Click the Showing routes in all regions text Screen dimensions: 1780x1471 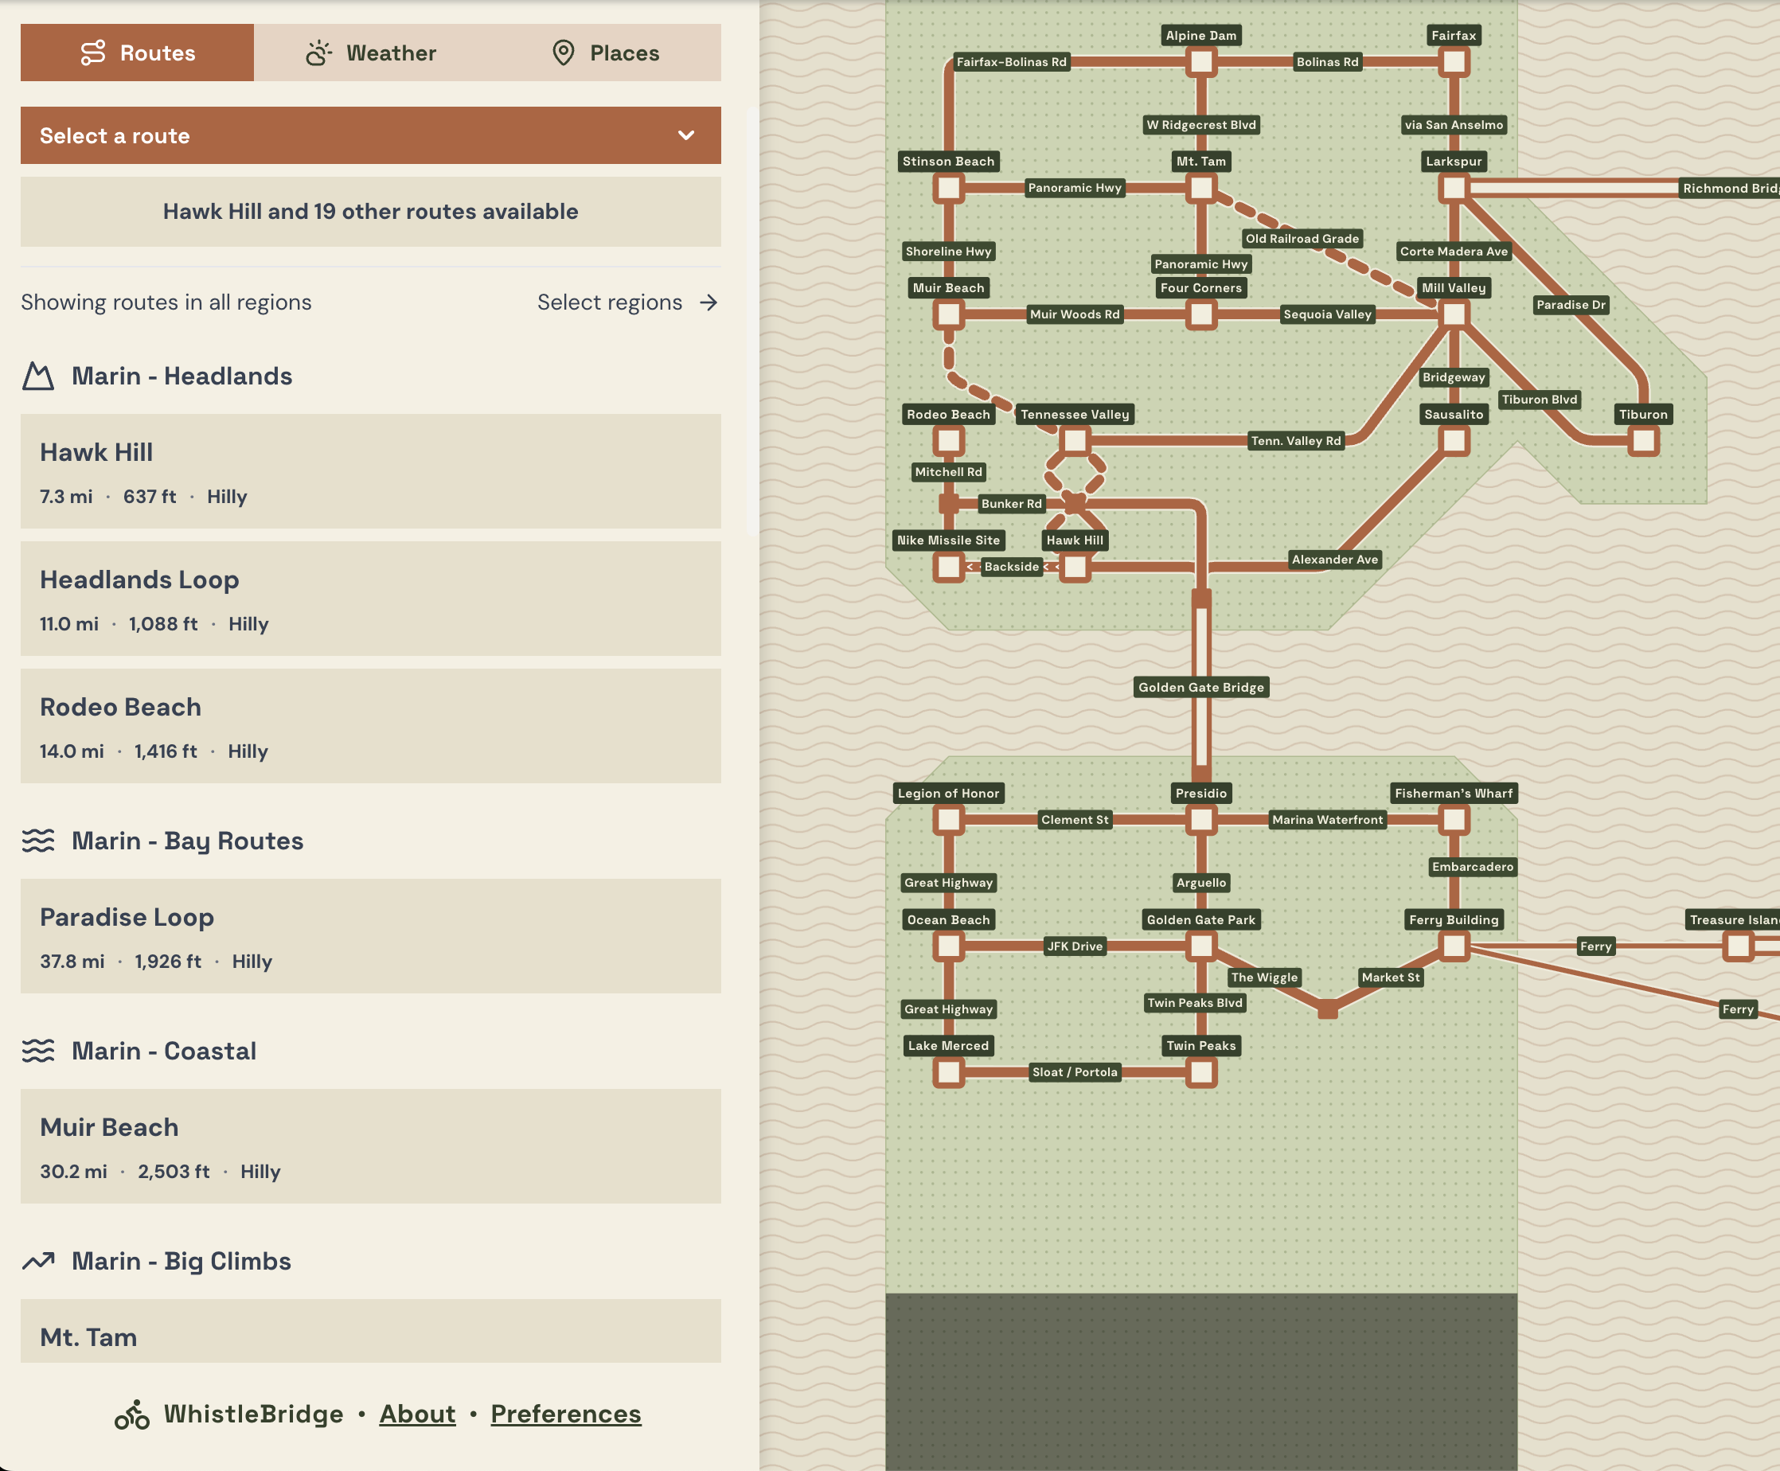click(x=166, y=302)
